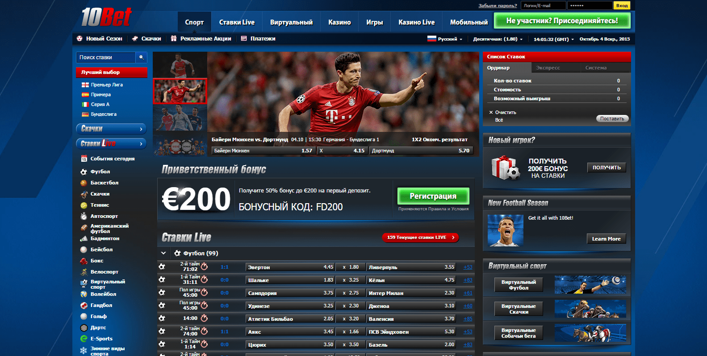Click the ball icon by Новый Сезон
This screenshot has height=356, width=707.
[x=79, y=38]
